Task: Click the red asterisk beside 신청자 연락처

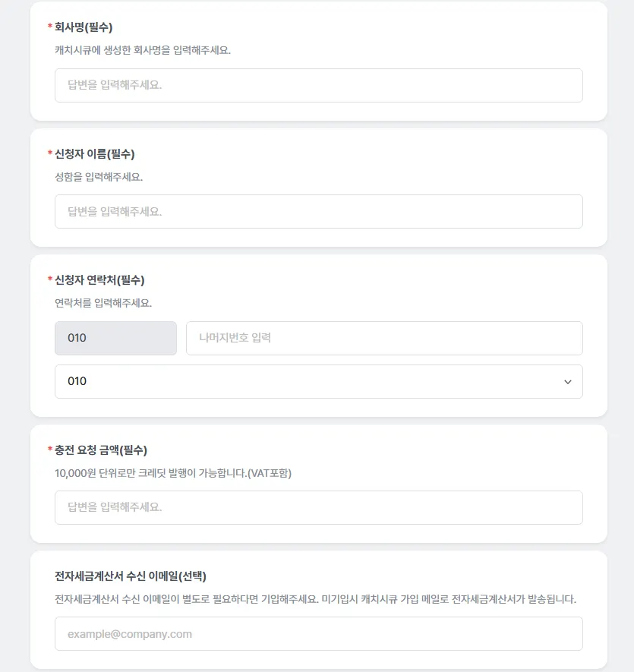Action: [x=50, y=279]
